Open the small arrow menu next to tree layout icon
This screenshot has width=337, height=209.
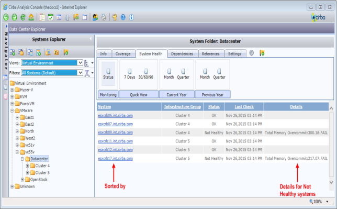pyautogui.click(x=93, y=63)
